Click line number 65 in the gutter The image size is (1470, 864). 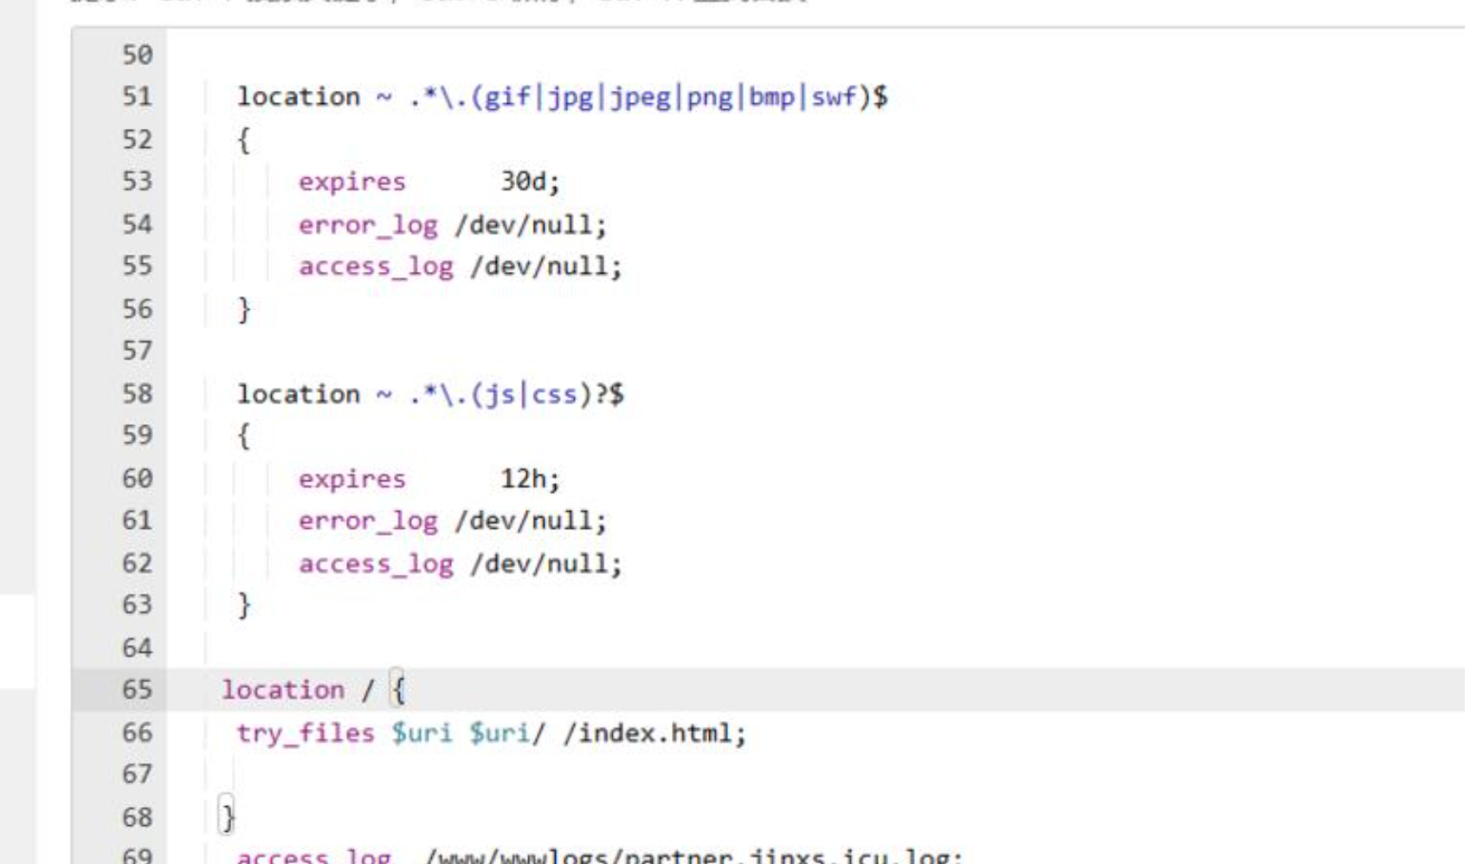point(137,690)
